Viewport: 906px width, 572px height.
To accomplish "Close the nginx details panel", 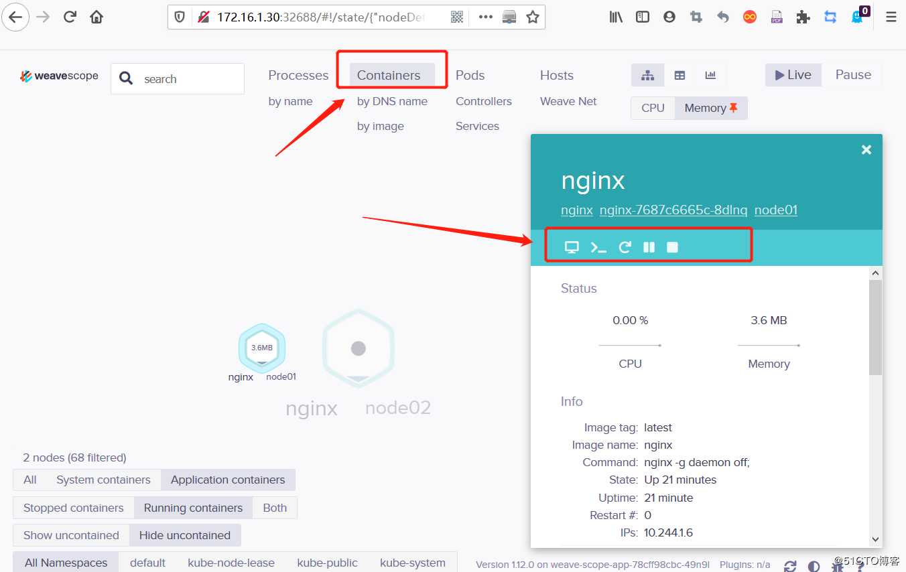I will click(866, 150).
